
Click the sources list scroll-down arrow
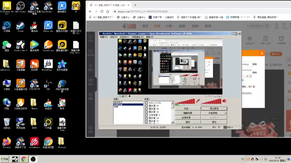pos(172,122)
